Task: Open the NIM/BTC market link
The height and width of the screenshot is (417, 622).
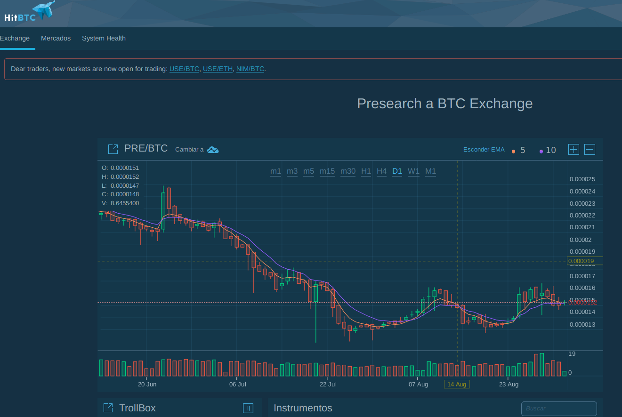Action: (x=250, y=69)
